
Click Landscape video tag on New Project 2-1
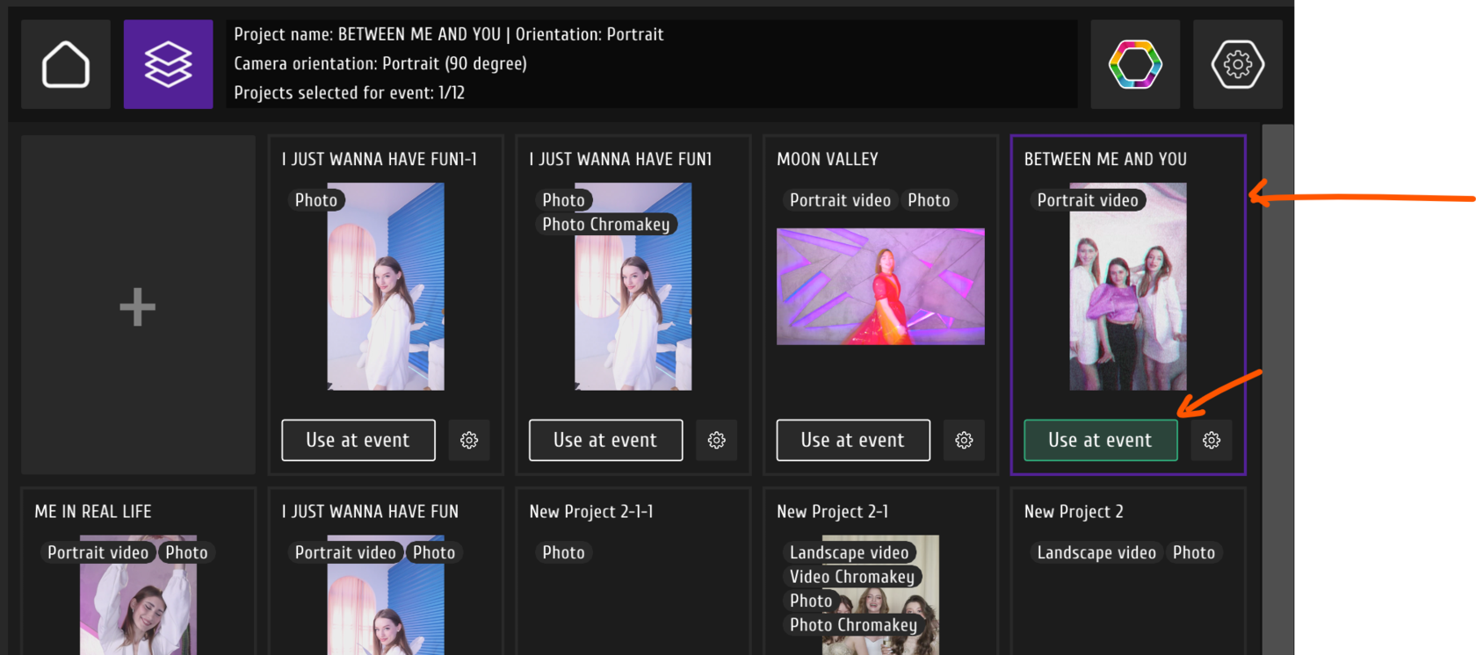[850, 552]
